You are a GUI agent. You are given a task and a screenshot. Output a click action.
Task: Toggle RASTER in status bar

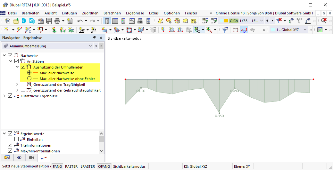click(x=71, y=166)
